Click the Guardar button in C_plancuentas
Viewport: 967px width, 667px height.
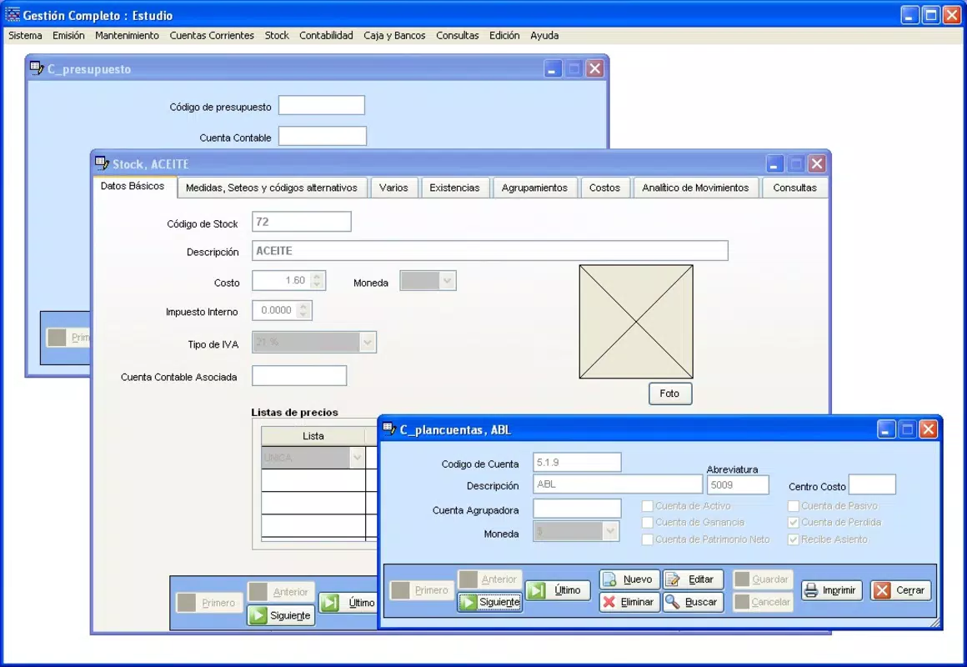(763, 579)
